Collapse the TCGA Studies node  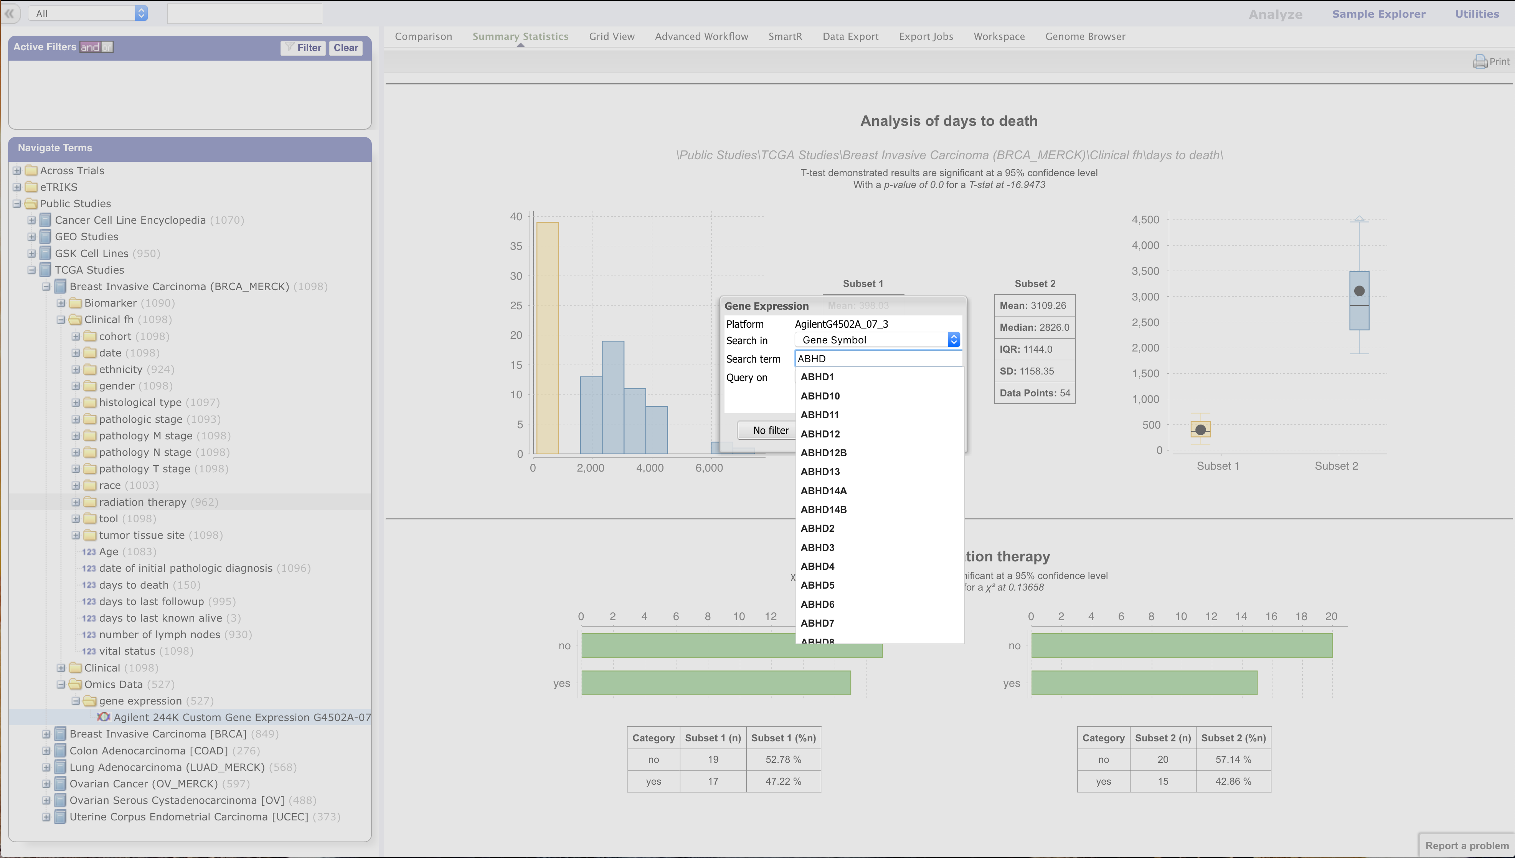[x=32, y=270]
